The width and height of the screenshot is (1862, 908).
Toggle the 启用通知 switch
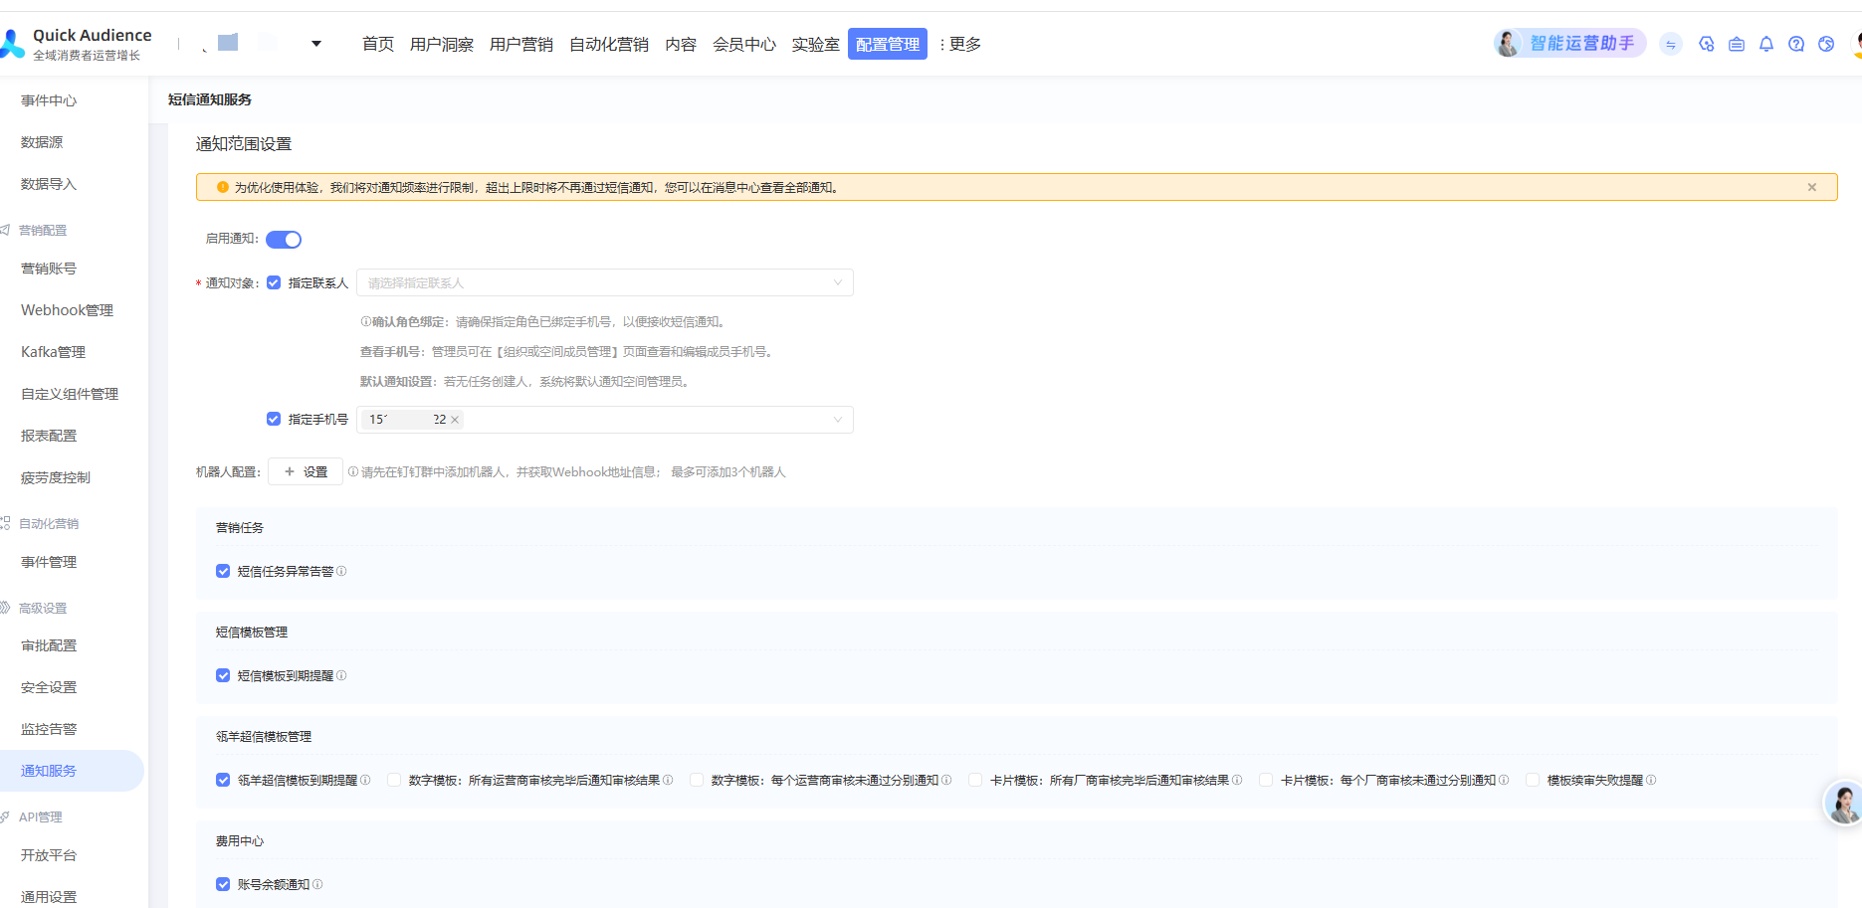point(284,239)
